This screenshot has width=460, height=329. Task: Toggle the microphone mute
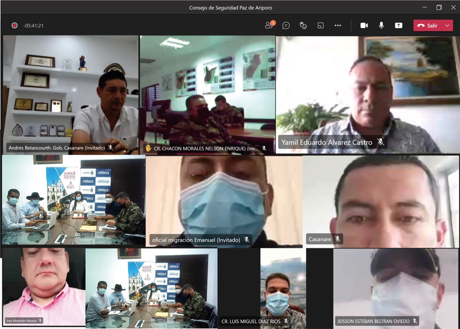(381, 25)
